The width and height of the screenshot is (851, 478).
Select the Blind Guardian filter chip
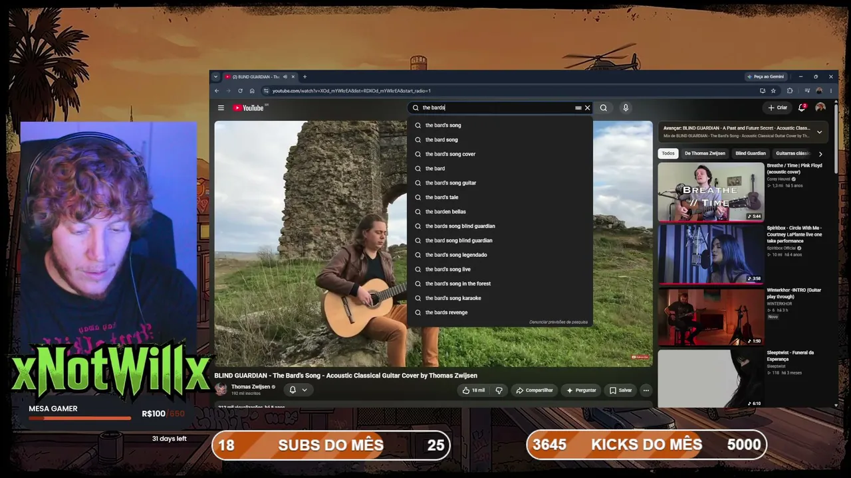click(x=751, y=153)
